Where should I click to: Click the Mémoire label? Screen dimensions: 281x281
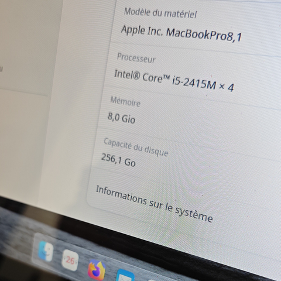click(x=125, y=101)
